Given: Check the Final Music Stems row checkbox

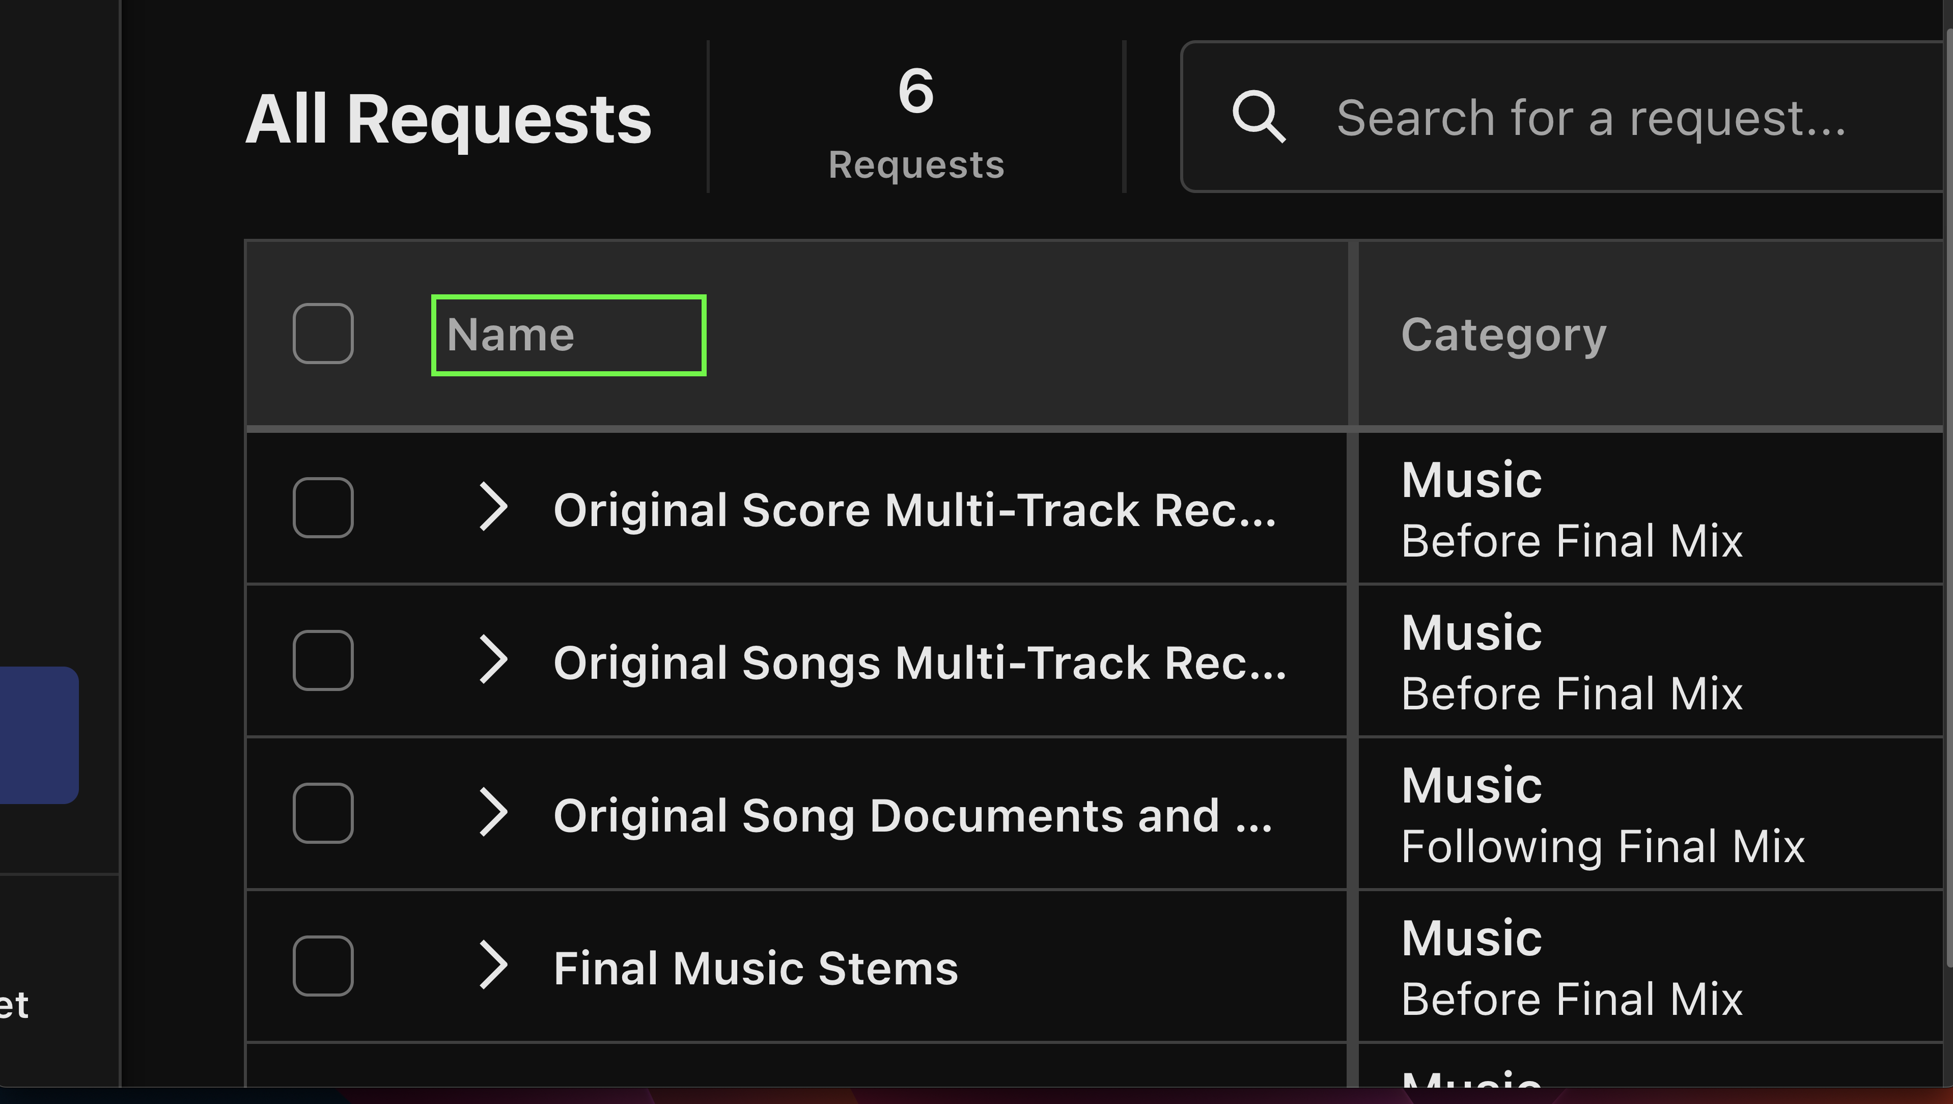Looking at the screenshot, I should tap(323, 966).
